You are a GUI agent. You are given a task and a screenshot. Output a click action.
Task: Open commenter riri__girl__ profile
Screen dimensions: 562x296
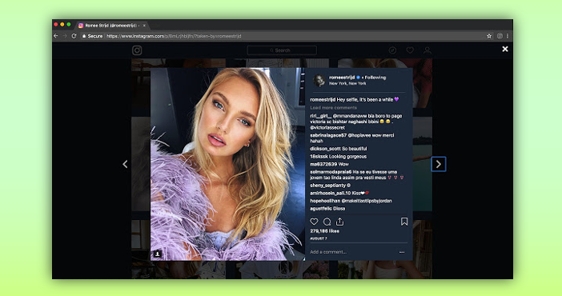321,116
